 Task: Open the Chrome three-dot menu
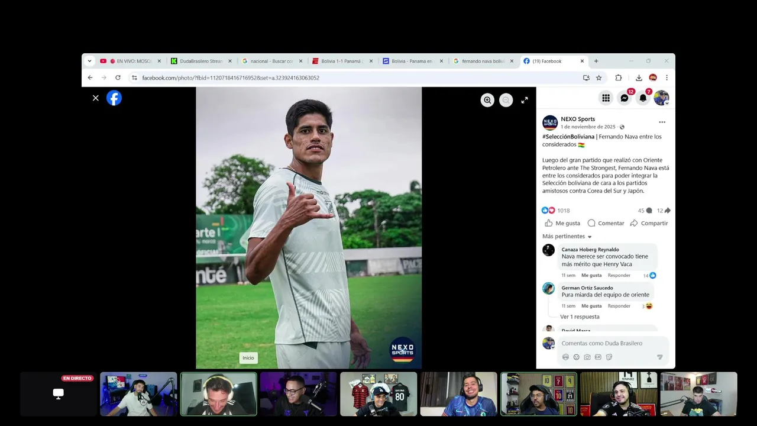(667, 78)
